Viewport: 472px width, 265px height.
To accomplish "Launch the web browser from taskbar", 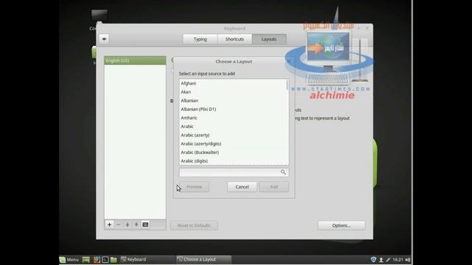I will pyautogui.click(x=97, y=260).
